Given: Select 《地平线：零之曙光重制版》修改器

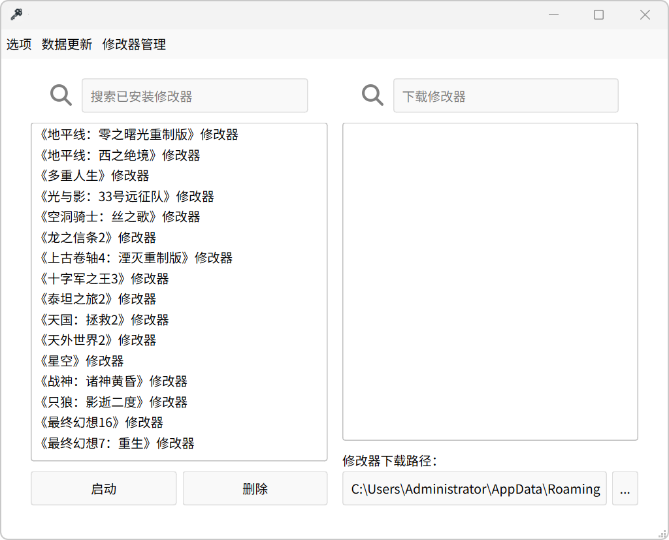Looking at the screenshot, I should coord(179,135).
